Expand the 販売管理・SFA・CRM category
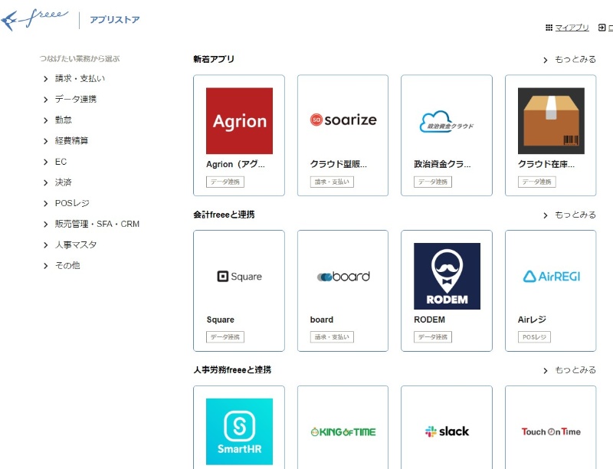The image size is (613, 469). [x=97, y=225]
